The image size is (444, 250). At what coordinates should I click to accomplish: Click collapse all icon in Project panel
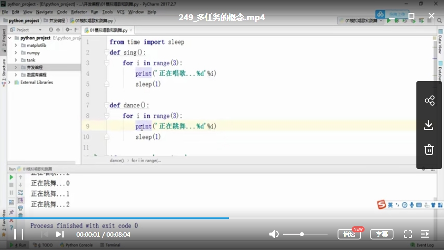click(x=58, y=30)
